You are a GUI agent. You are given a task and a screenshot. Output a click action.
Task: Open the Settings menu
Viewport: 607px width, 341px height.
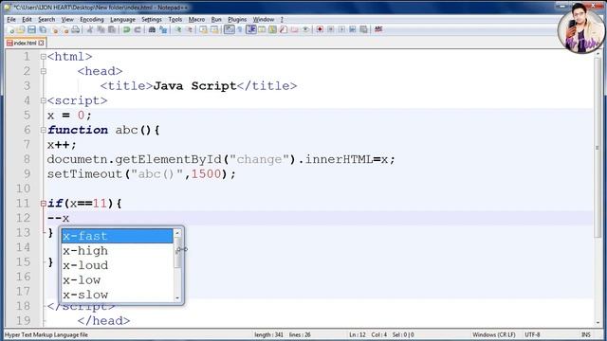[x=152, y=19]
